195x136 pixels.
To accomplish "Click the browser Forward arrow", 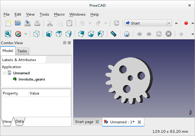I will click(149, 34).
